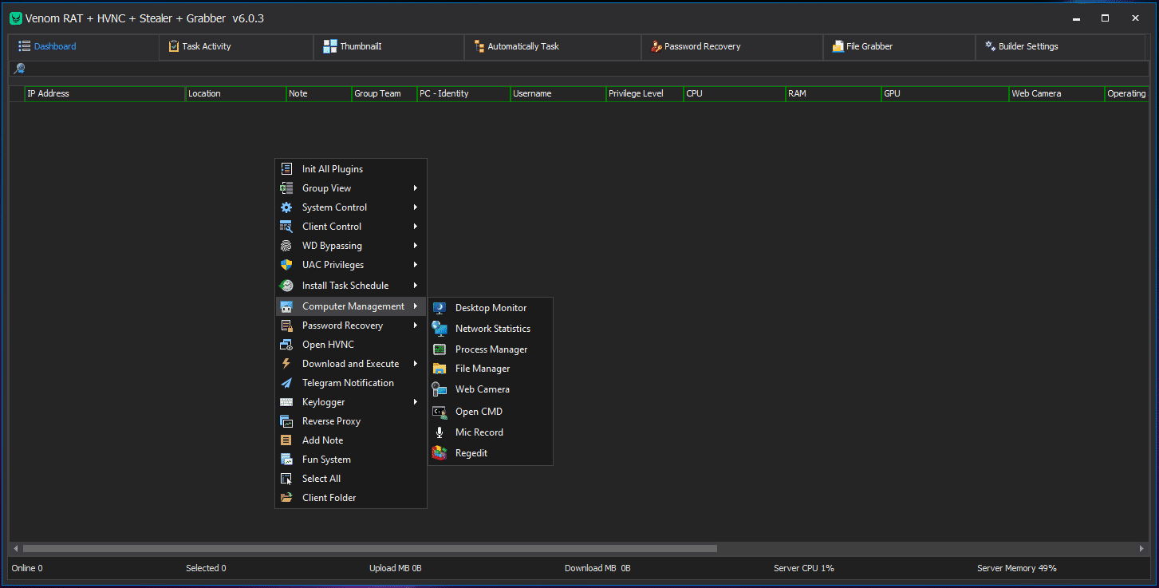The width and height of the screenshot is (1159, 588).
Task: Click the right arrow of horizontal scrollbar
Action: coord(1141,549)
